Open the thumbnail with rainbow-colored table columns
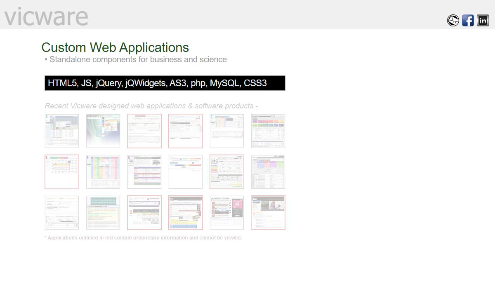The image size is (495, 305). point(103,172)
